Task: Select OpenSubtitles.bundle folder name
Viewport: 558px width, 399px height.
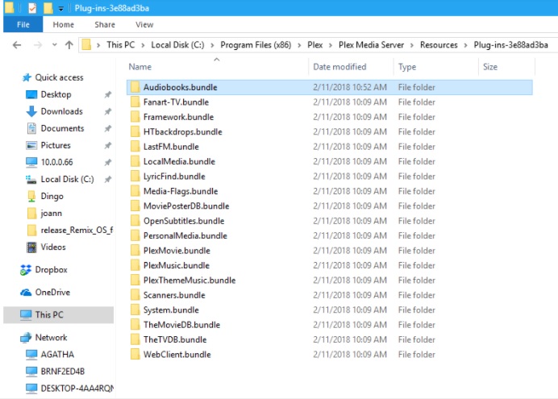Action: coord(184,221)
